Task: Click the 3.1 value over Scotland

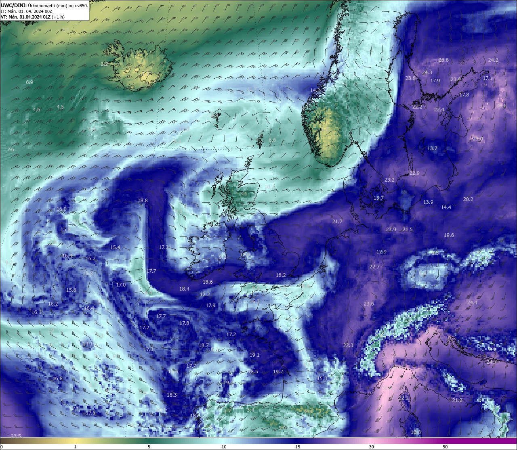Action: click(x=243, y=194)
